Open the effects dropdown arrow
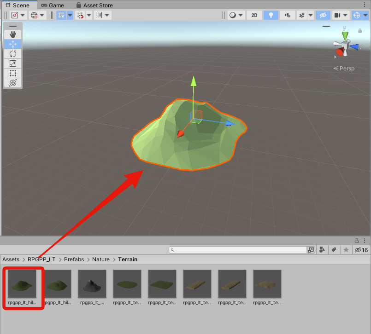371x334 pixels. [310, 15]
